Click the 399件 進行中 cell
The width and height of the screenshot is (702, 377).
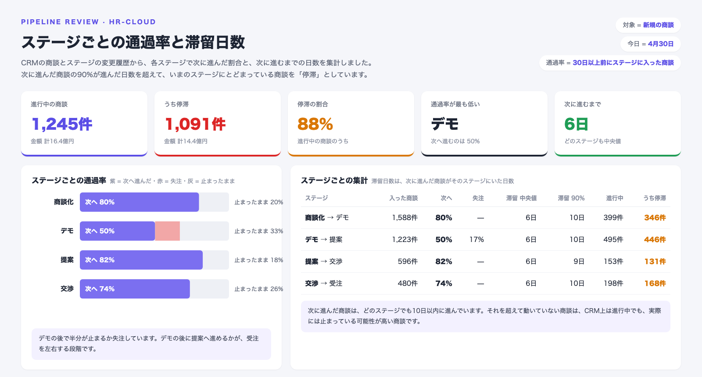[x=613, y=218]
